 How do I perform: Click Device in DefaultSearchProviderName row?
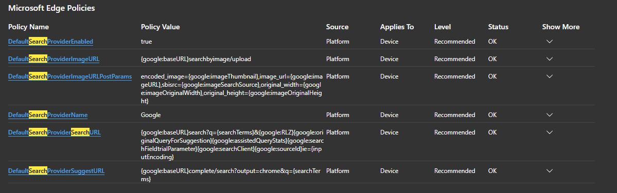(389, 115)
